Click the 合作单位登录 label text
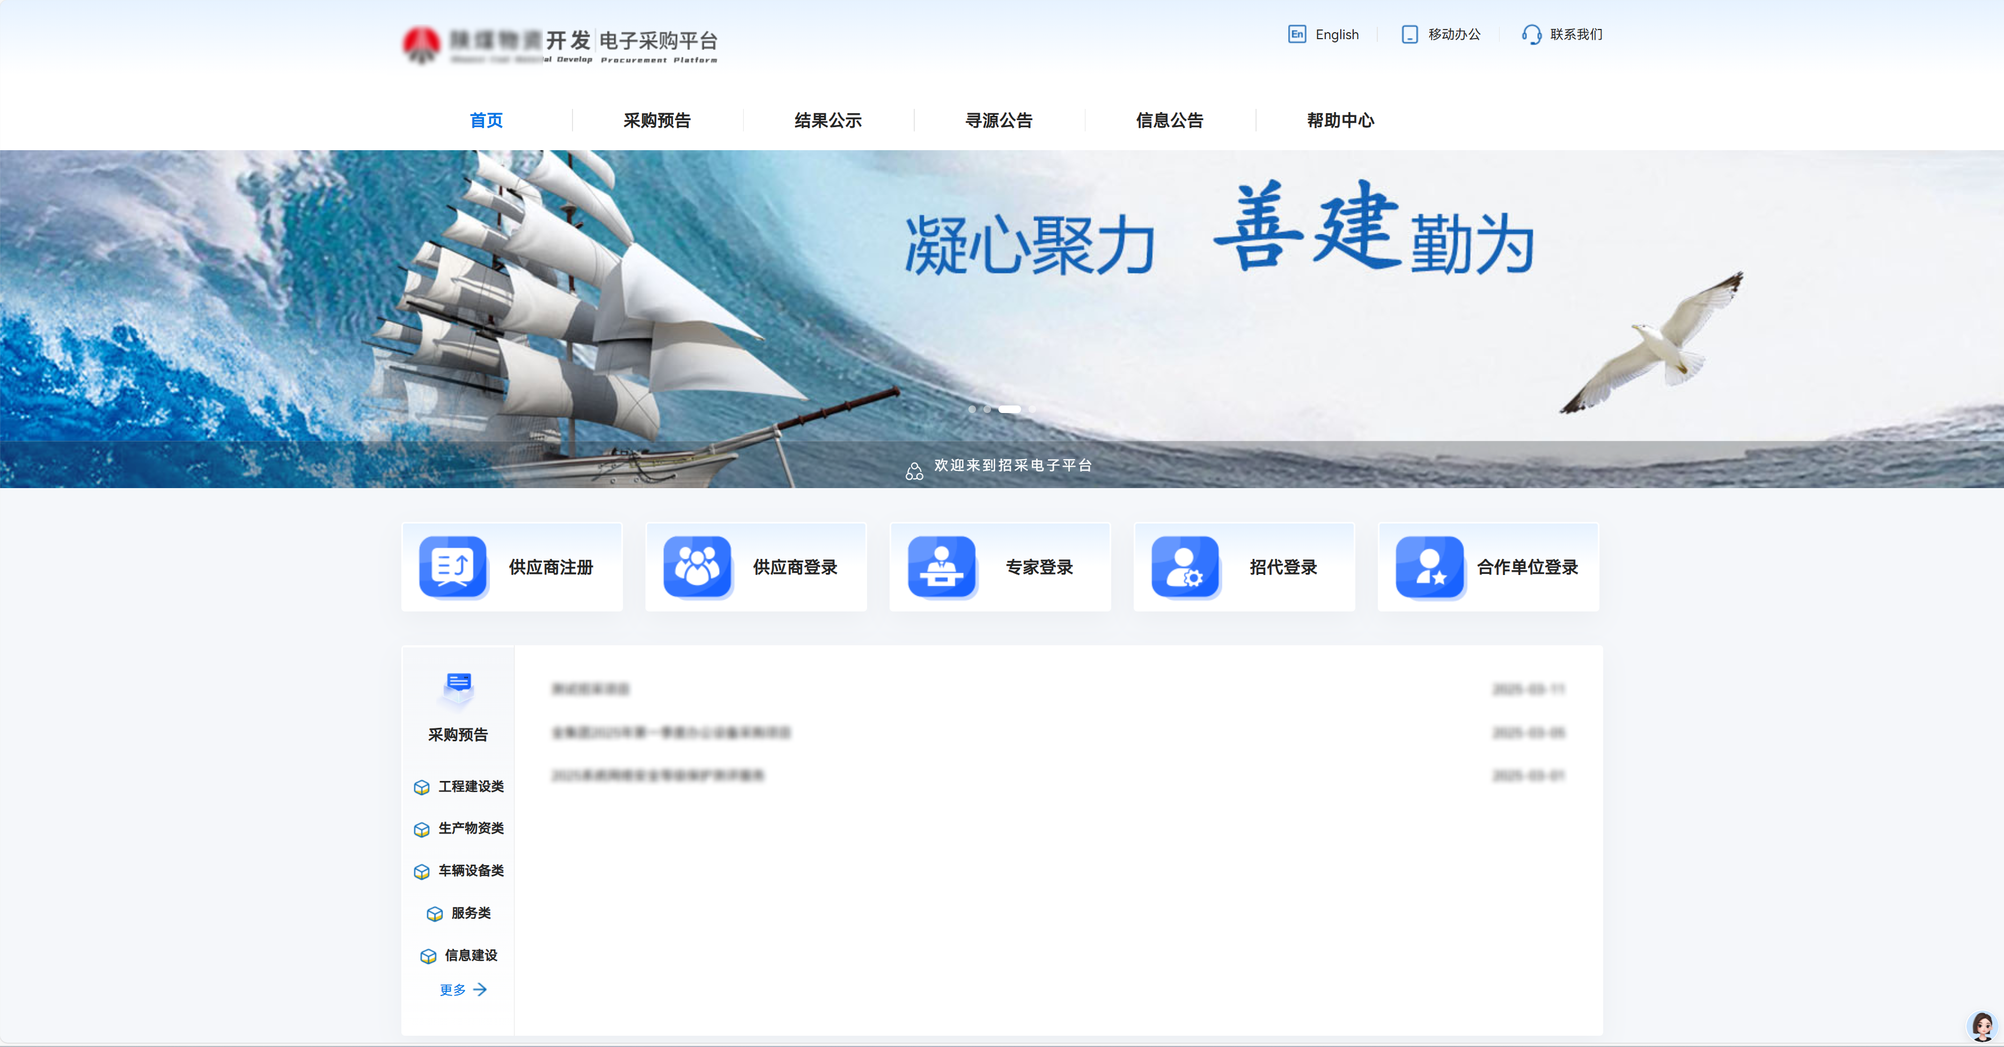This screenshot has width=2004, height=1047. point(1527,567)
